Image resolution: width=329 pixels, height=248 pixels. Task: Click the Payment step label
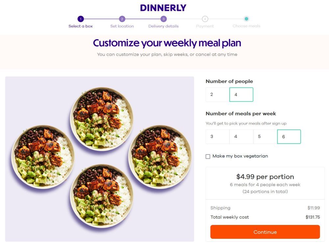click(x=205, y=26)
